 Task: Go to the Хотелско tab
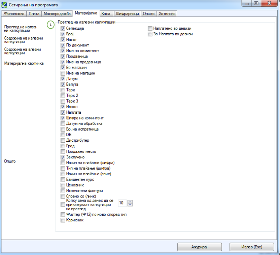(x=167, y=14)
